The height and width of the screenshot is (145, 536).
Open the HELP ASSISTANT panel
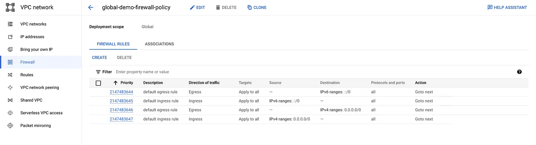(507, 8)
